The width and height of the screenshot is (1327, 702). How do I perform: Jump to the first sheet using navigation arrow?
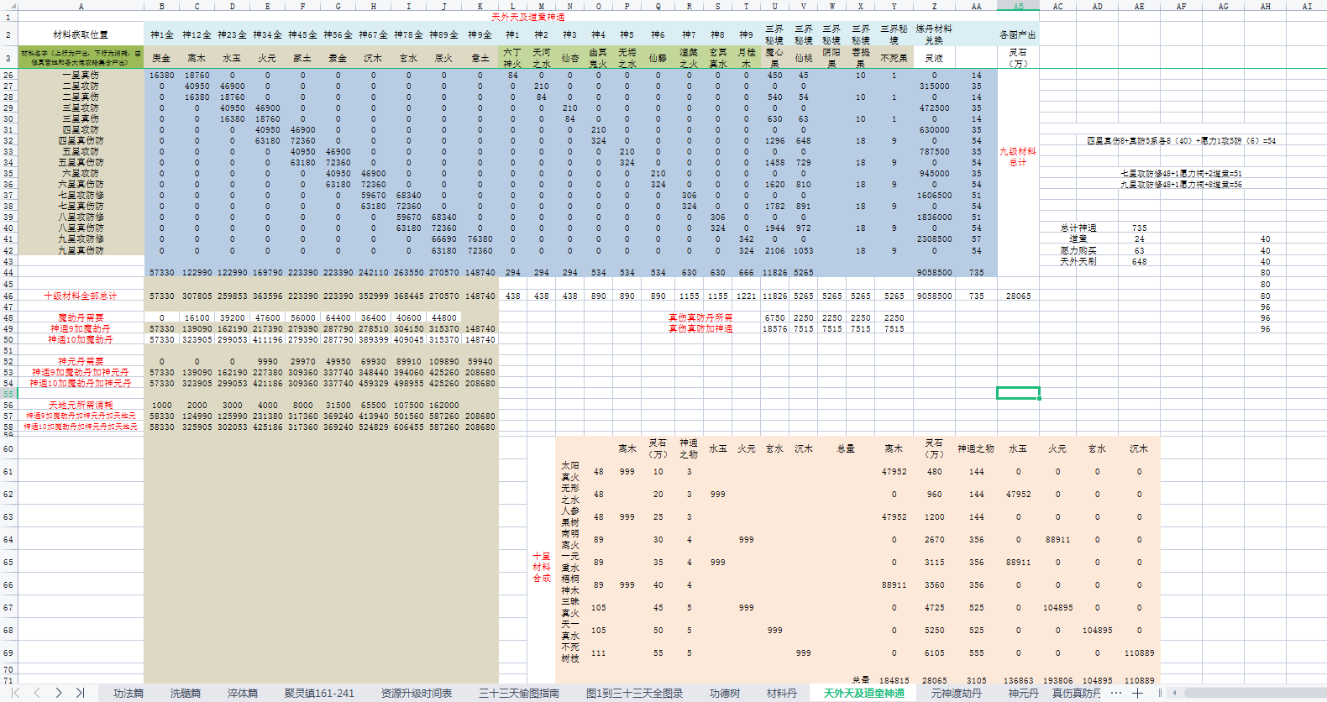[x=14, y=693]
